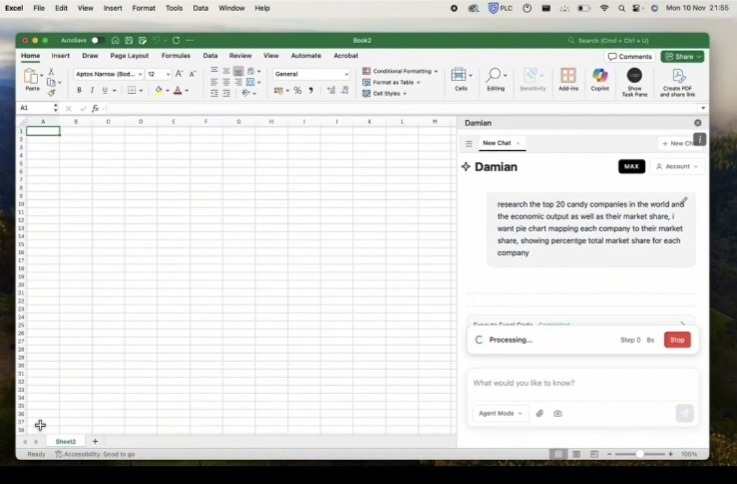This screenshot has width=737, height=484.
Task: Click the zoom slider in status bar
Action: [639, 454]
